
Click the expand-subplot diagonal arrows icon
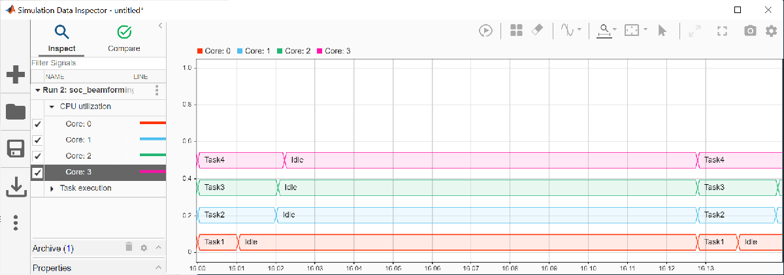[x=694, y=31]
